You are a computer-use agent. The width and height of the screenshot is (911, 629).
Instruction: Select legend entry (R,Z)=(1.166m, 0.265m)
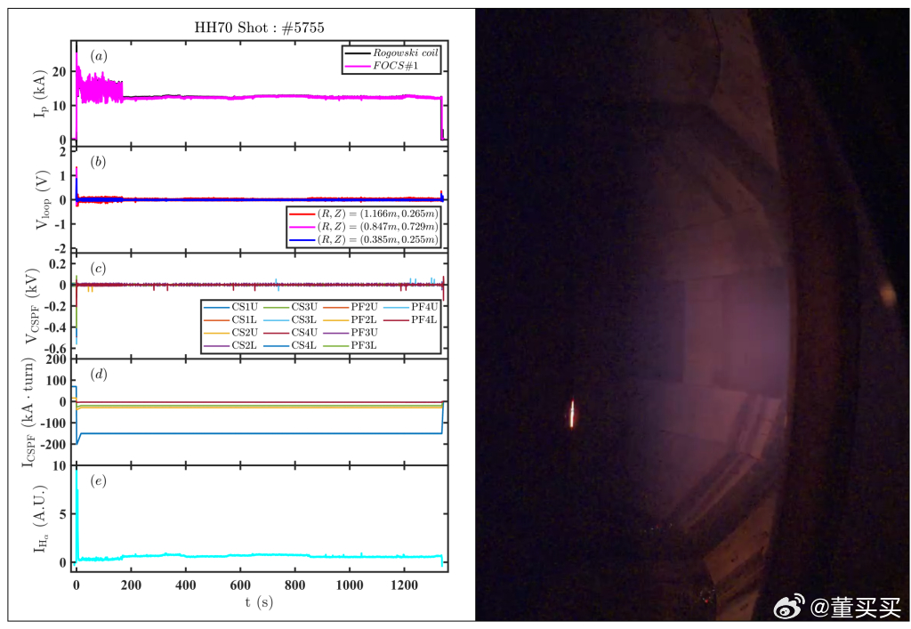(363, 214)
